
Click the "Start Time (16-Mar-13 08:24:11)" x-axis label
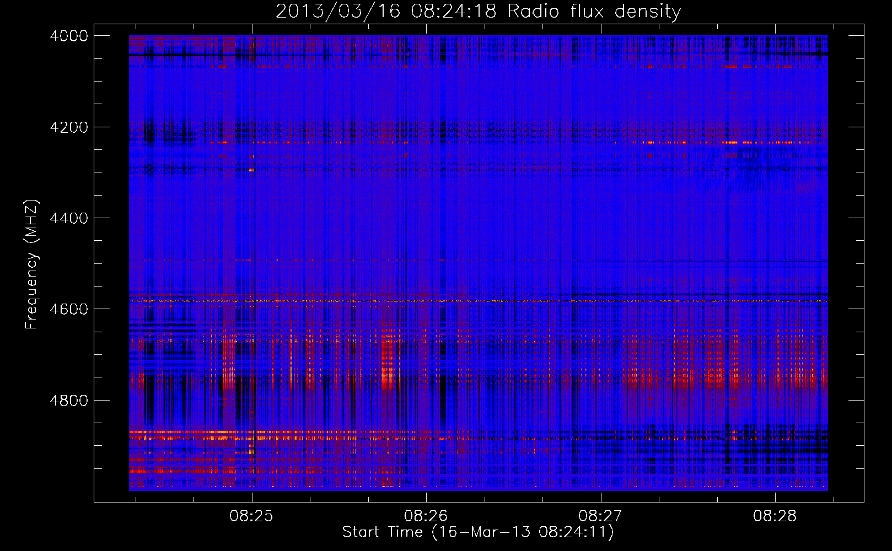point(478,532)
